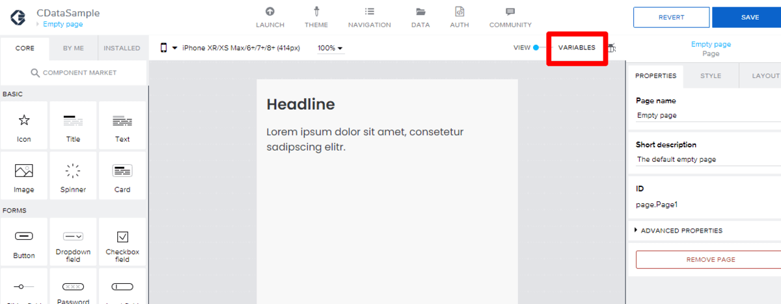Click the Page name input field
This screenshot has height=304, width=781.
coord(708,116)
